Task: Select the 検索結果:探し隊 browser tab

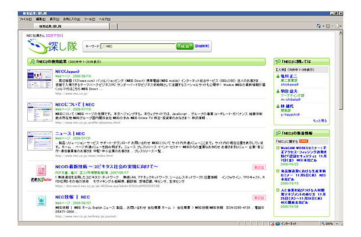Action: (x=72, y=26)
